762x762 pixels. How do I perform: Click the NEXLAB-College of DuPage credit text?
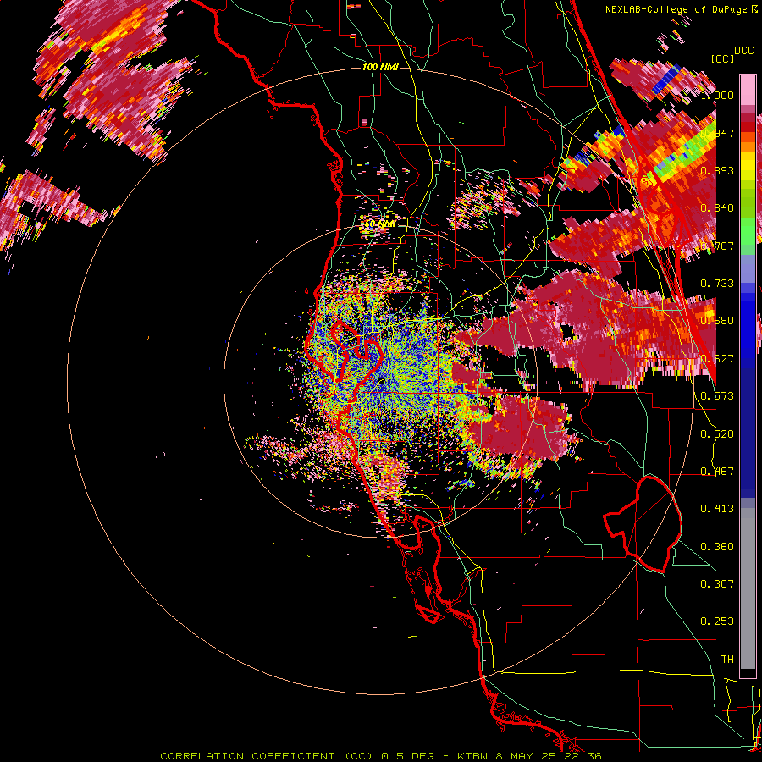[x=676, y=9]
